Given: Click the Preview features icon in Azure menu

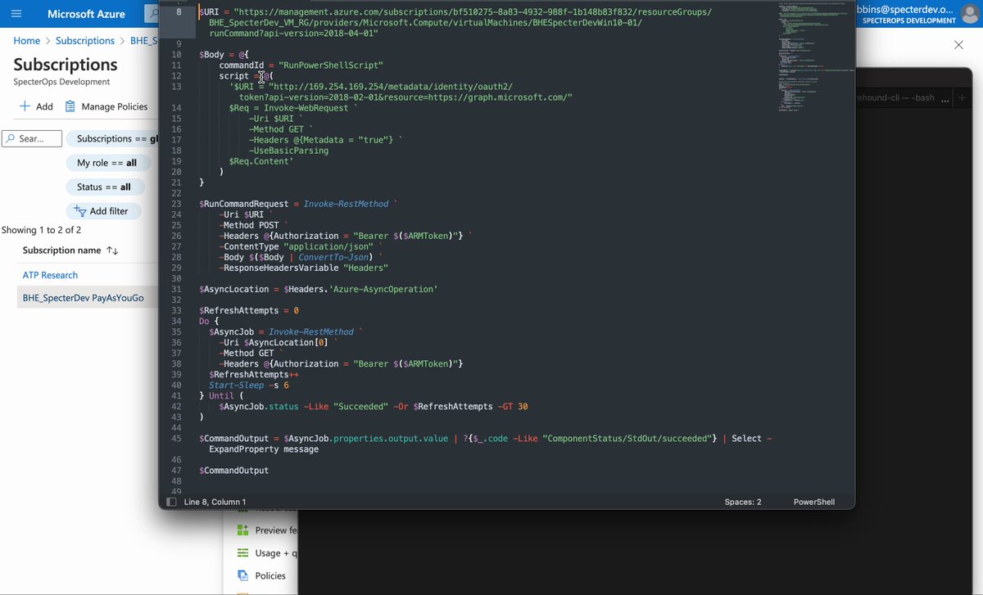Looking at the screenshot, I should coord(242,530).
